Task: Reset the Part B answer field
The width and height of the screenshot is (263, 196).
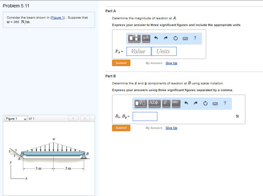Action: click(x=206, y=103)
